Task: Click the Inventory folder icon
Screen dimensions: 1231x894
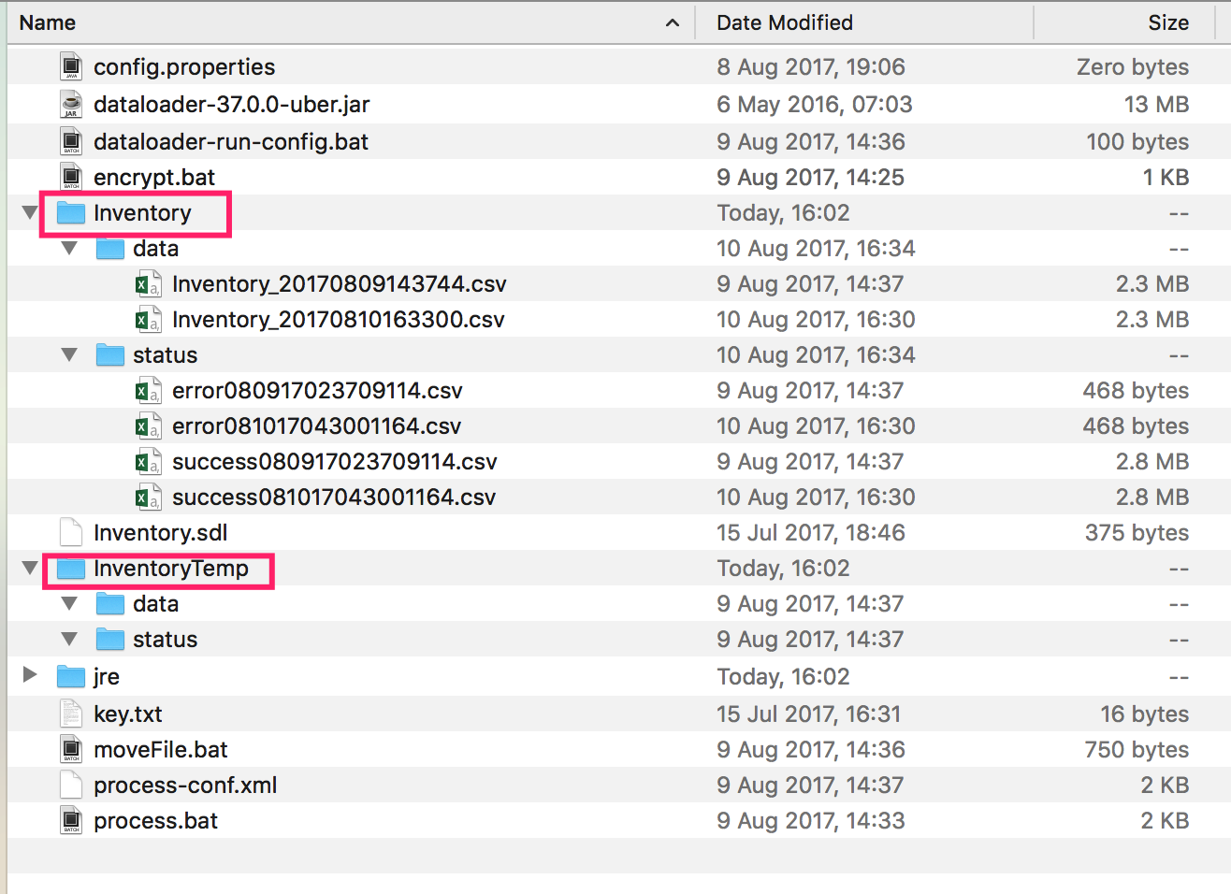Action: point(71,213)
